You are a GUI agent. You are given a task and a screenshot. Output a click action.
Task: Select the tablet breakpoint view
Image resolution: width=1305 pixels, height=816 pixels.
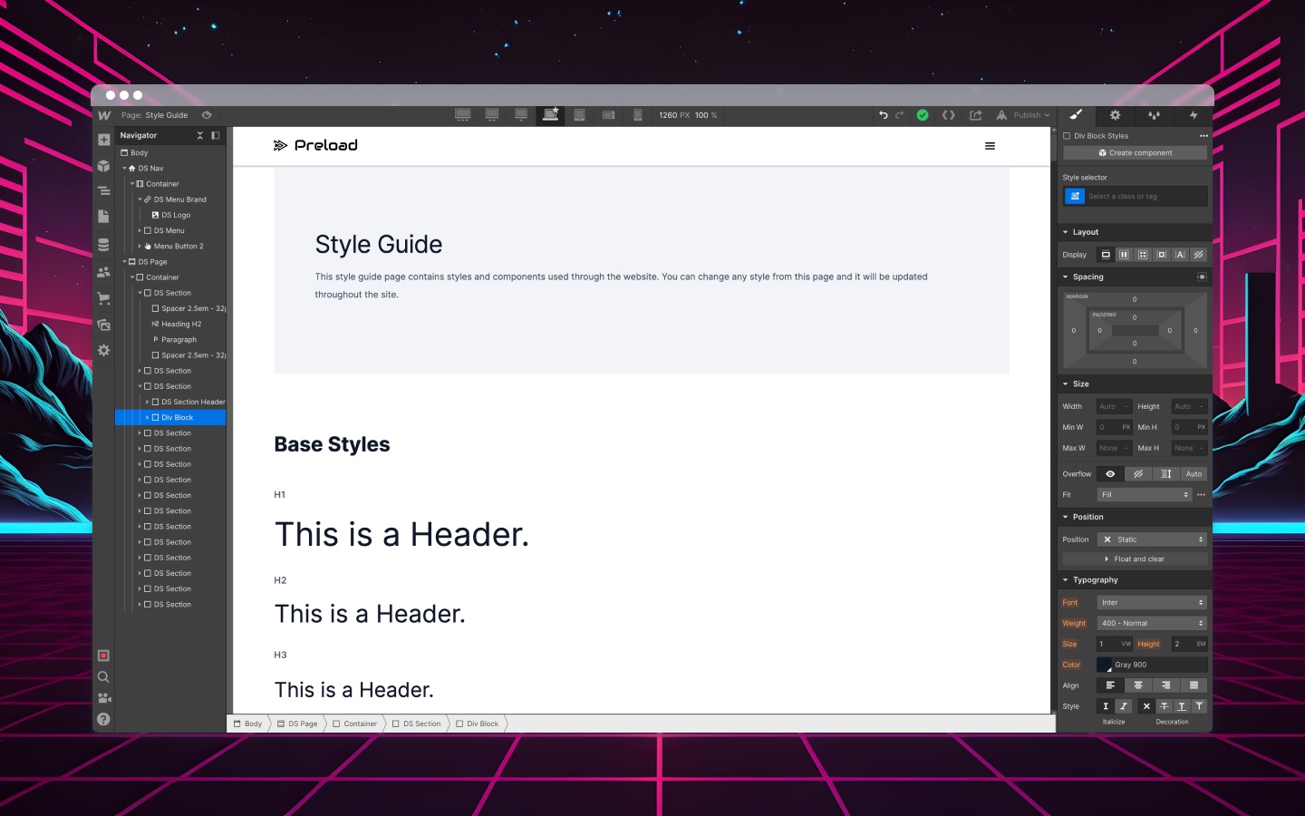(x=579, y=115)
